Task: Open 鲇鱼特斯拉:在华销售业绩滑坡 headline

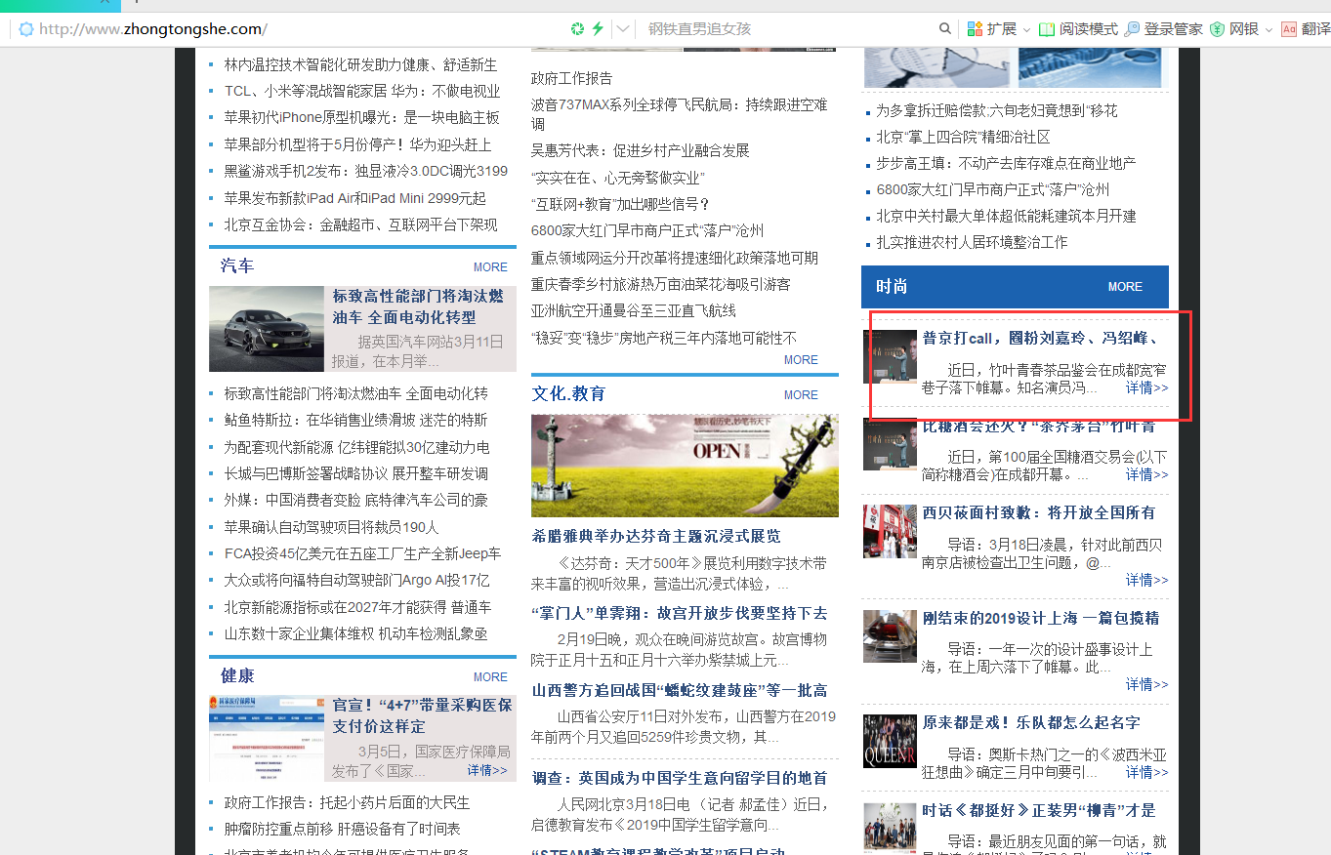Action: coord(355,420)
